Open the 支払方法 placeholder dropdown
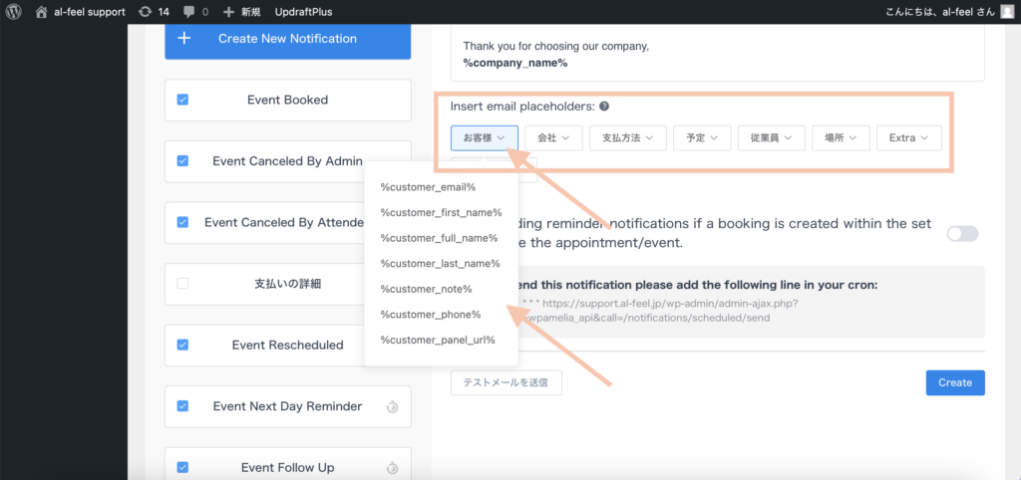Image resolution: width=1021 pixels, height=480 pixels. (x=627, y=137)
